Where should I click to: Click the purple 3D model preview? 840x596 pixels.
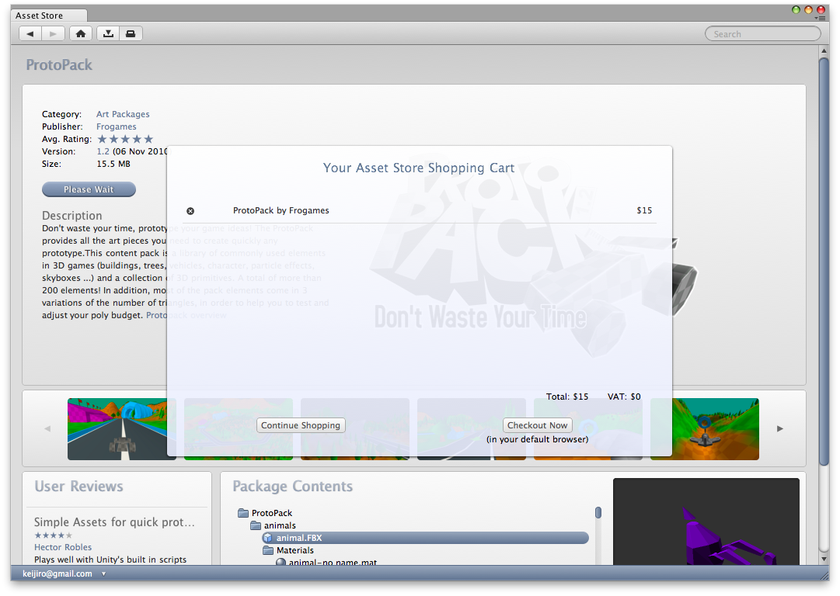706,521
